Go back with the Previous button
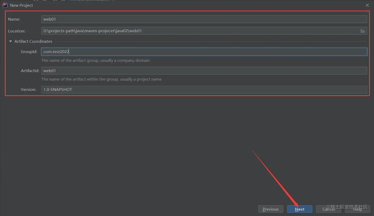The image size is (374, 216). 271,209
